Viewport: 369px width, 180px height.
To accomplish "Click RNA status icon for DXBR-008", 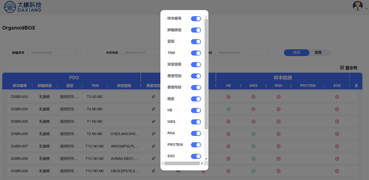I will [278, 159].
